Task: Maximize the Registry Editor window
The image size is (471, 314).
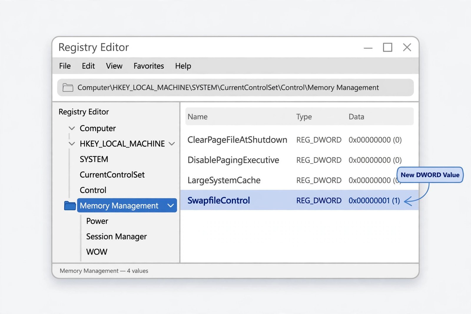Action: click(387, 47)
